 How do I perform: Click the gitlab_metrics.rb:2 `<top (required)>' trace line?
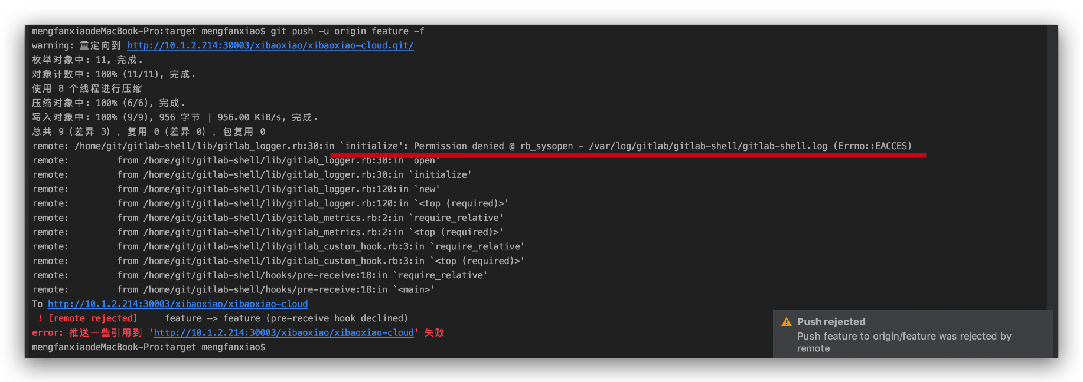tap(268, 232)
